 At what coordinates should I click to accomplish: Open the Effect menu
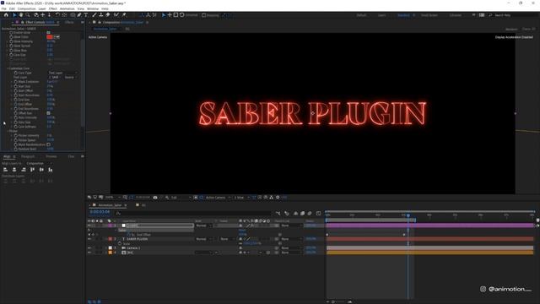pyautogui.click(x=52, y=8)
